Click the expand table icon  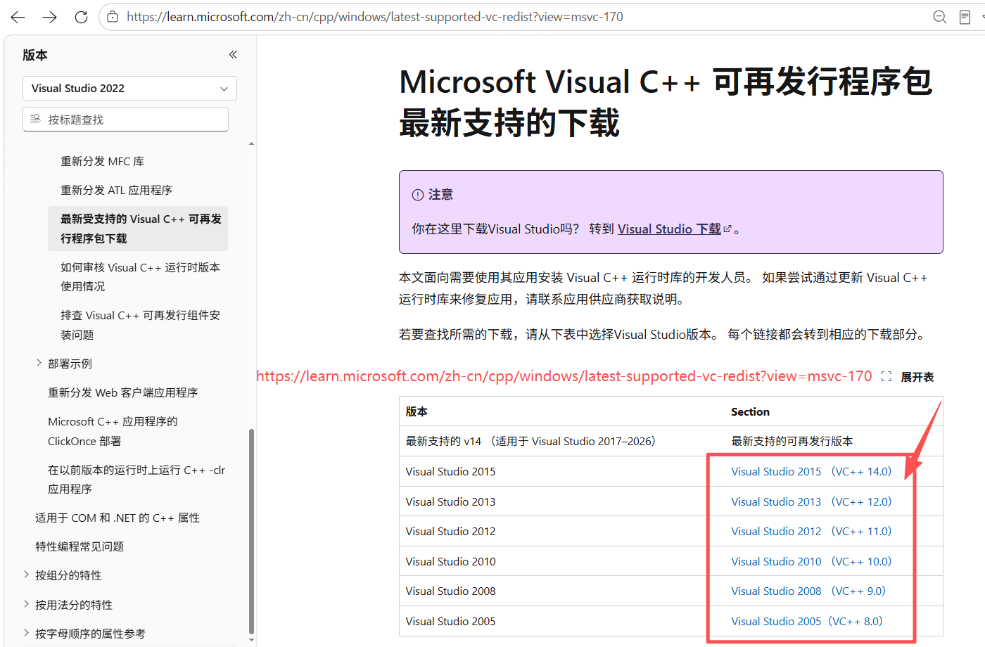point(887,377)
